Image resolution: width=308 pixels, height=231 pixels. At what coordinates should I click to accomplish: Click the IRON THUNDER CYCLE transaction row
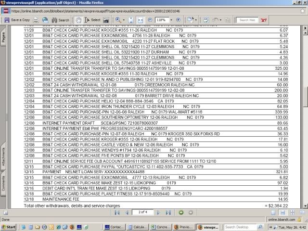click(156, 106)
